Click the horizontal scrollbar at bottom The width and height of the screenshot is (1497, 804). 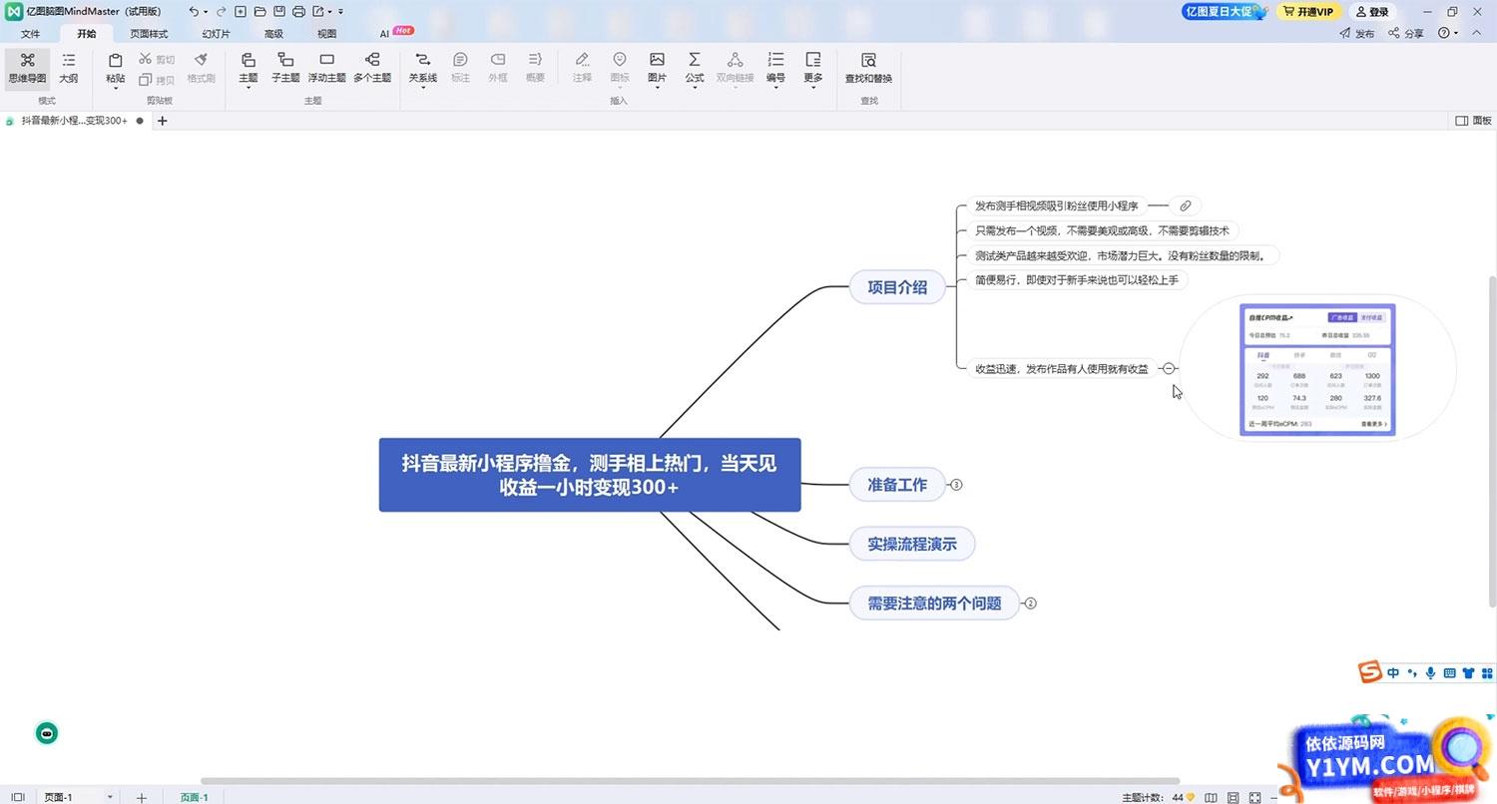point(690,781)
